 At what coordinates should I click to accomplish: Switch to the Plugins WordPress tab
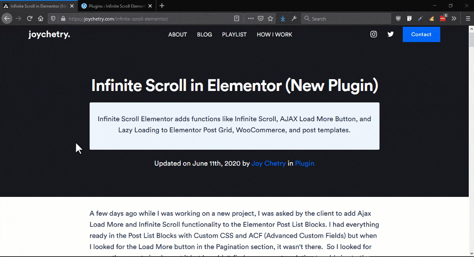(117, 6)
